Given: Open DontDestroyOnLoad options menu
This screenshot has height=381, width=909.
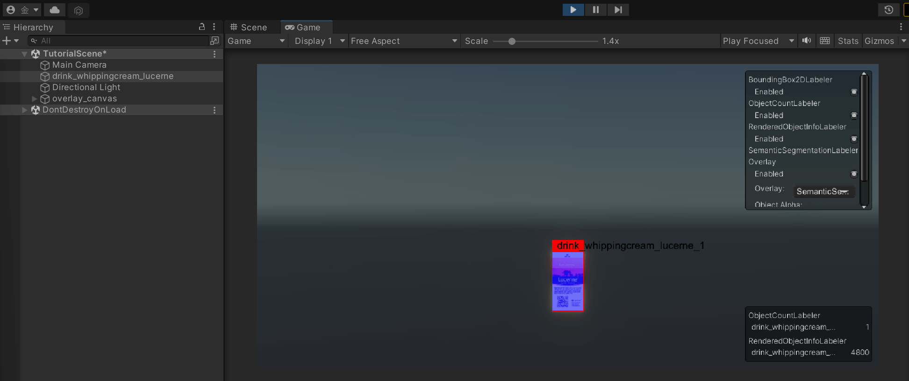Looking at the screenshot, I should [x=215, y=110].
